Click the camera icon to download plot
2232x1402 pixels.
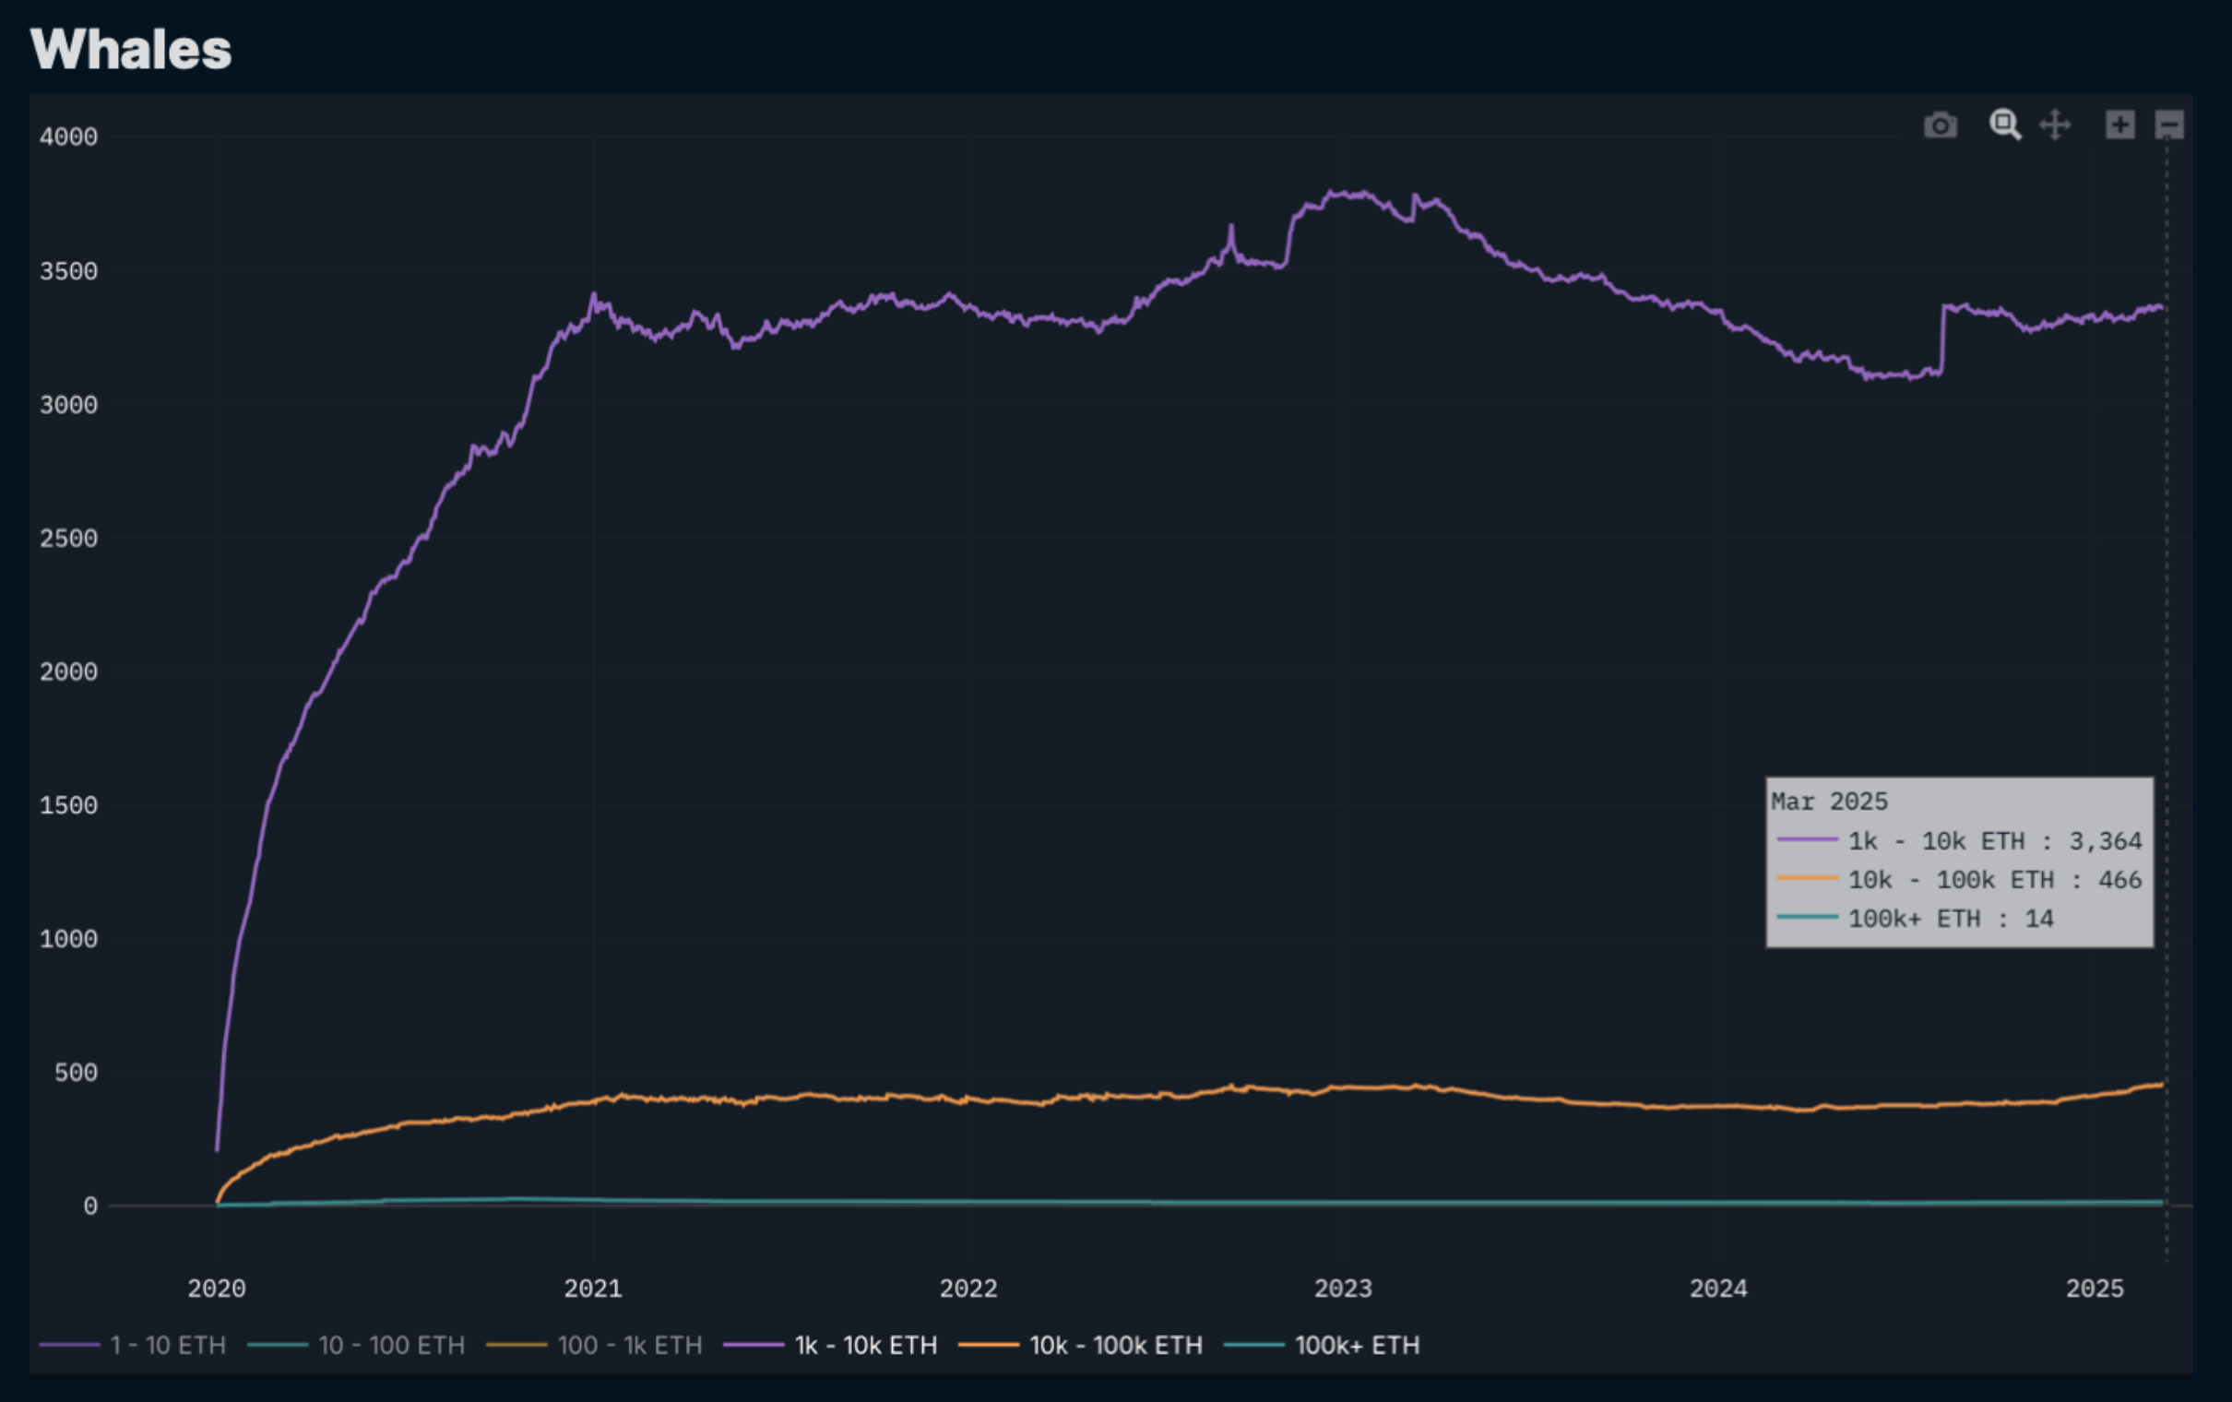[1939, 125]
